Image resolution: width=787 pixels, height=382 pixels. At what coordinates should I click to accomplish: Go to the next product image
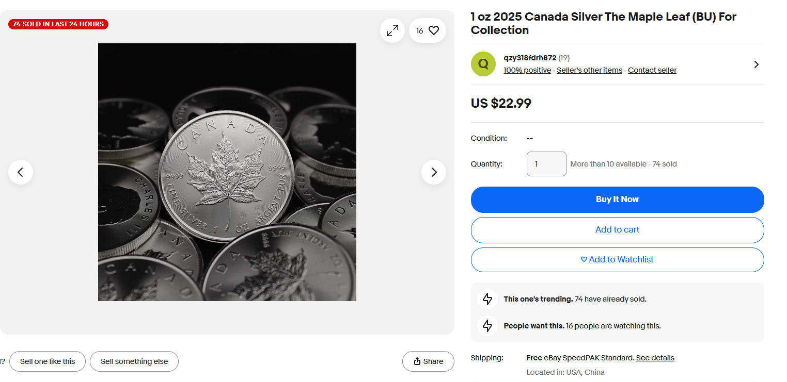pyautogui.click(x=434, y=172)
